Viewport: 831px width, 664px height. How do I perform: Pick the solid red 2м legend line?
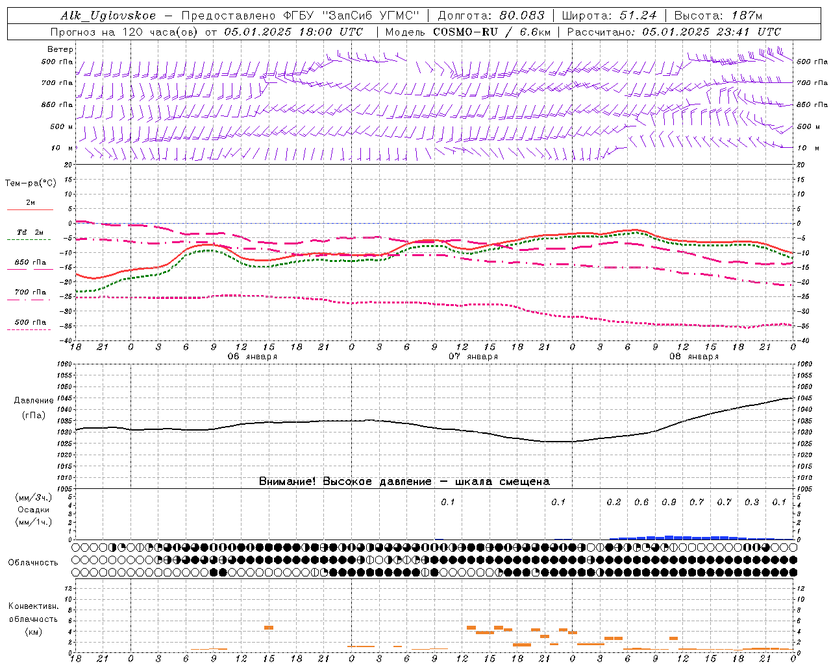pyautogui.click(x=30, y=209)
